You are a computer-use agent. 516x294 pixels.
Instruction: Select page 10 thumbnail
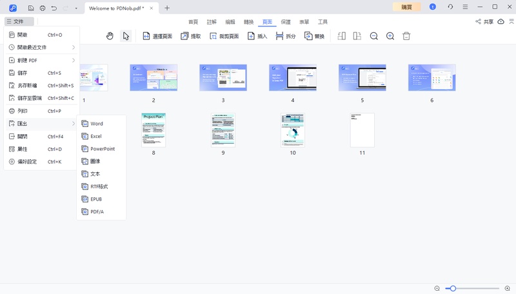click(293, 130)
